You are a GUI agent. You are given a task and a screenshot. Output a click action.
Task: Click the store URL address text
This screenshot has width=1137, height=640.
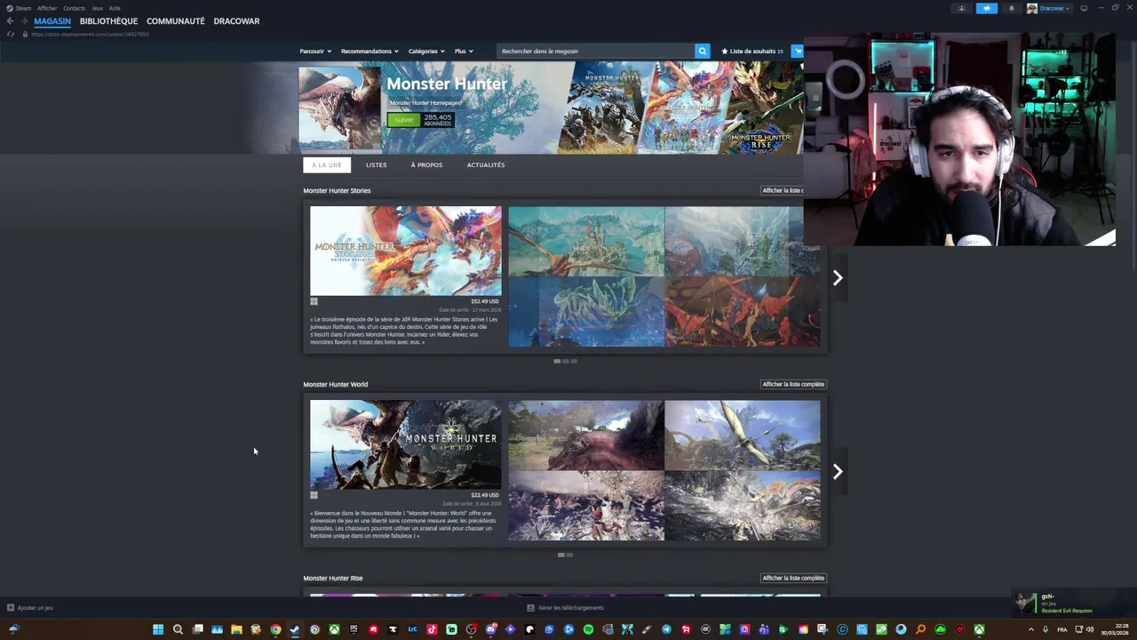(90, 34)
